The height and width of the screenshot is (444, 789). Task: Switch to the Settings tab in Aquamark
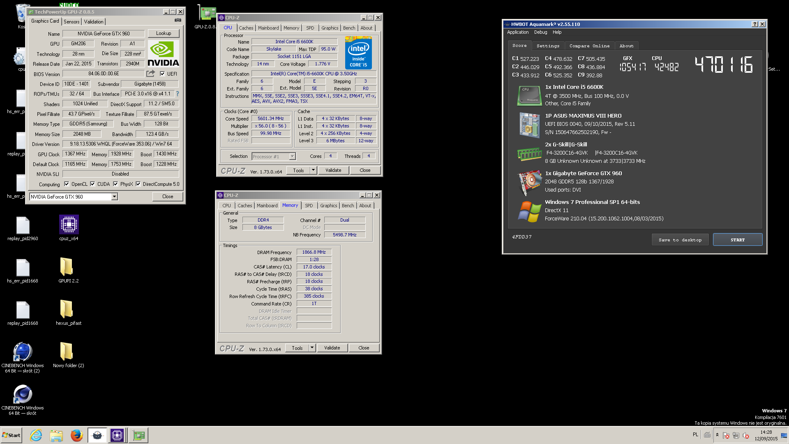[x=548, y=46]
